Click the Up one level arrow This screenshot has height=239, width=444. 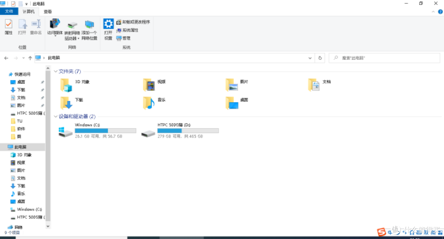[x=30, y=58]
